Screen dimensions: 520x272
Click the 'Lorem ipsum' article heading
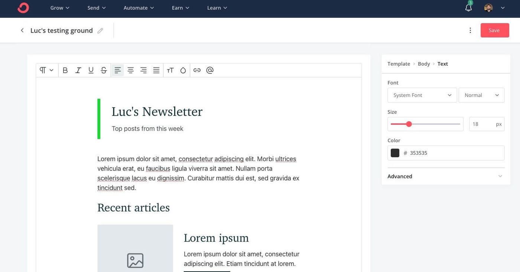tap(216, 238)
